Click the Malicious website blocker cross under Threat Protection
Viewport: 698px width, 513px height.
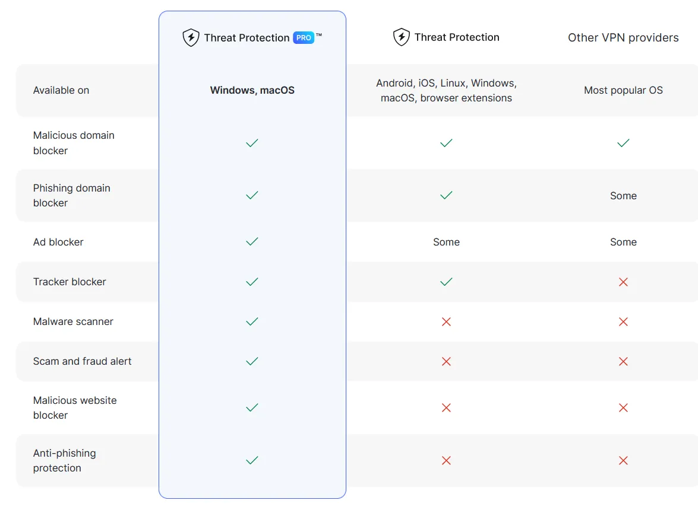coord(446,407)
